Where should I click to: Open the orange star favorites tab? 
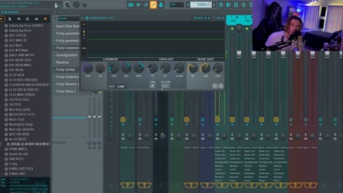[45, 19]
